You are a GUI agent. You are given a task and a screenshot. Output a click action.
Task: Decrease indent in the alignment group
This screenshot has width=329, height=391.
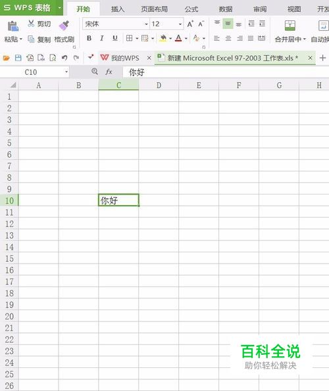click(x=251, y=24)
